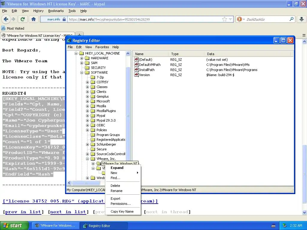
Task: Click the Version string value icon
Action: click(x=136, y=75)
